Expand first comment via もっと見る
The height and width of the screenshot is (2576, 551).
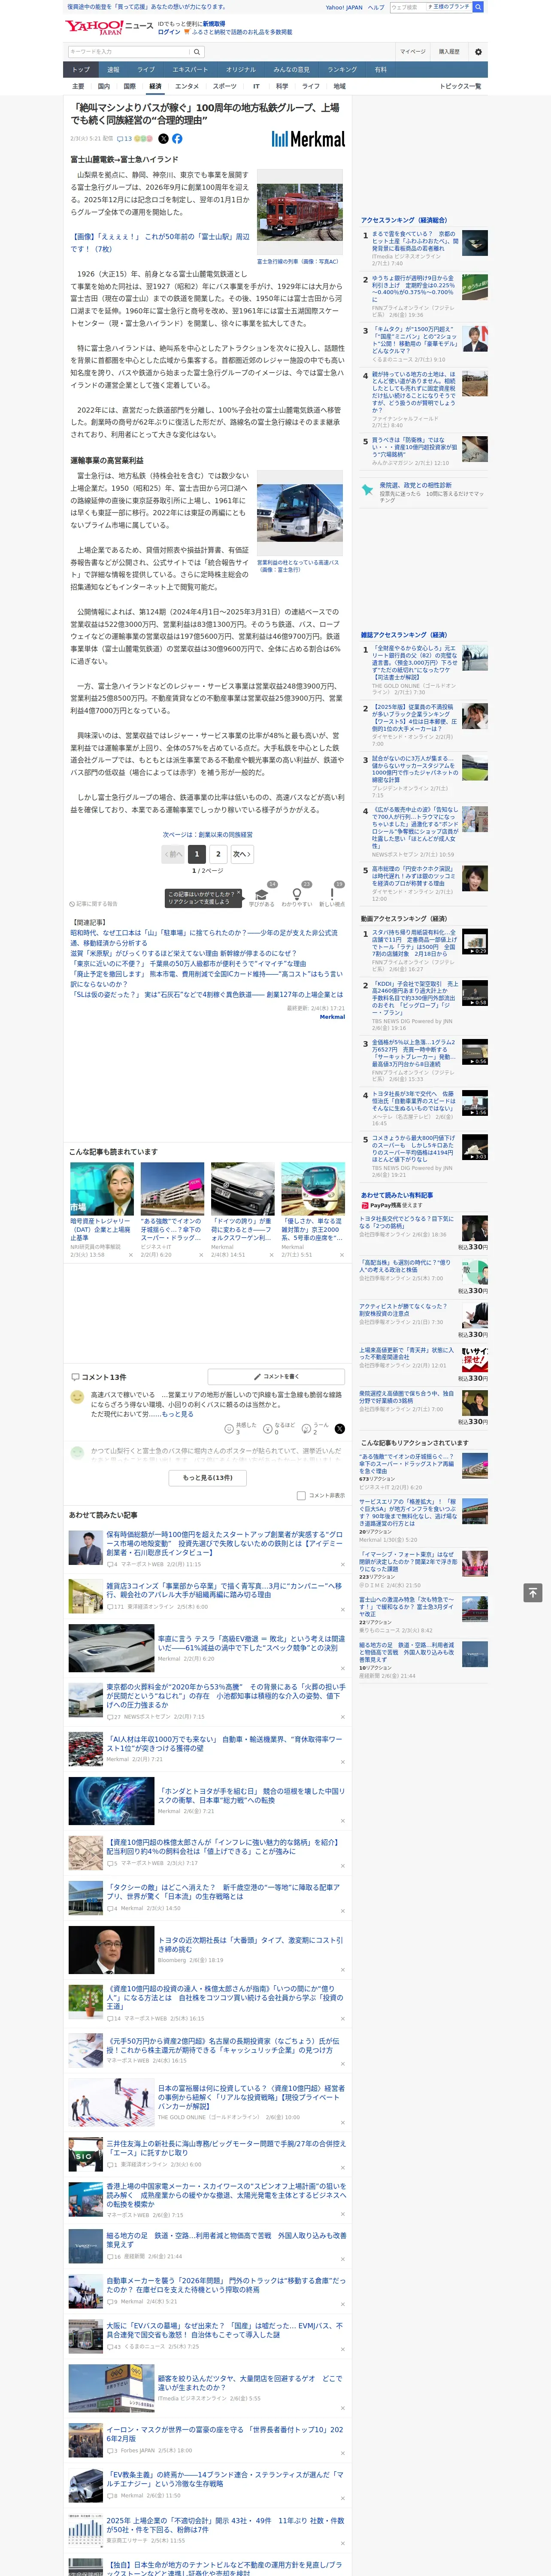point(178,1414)
